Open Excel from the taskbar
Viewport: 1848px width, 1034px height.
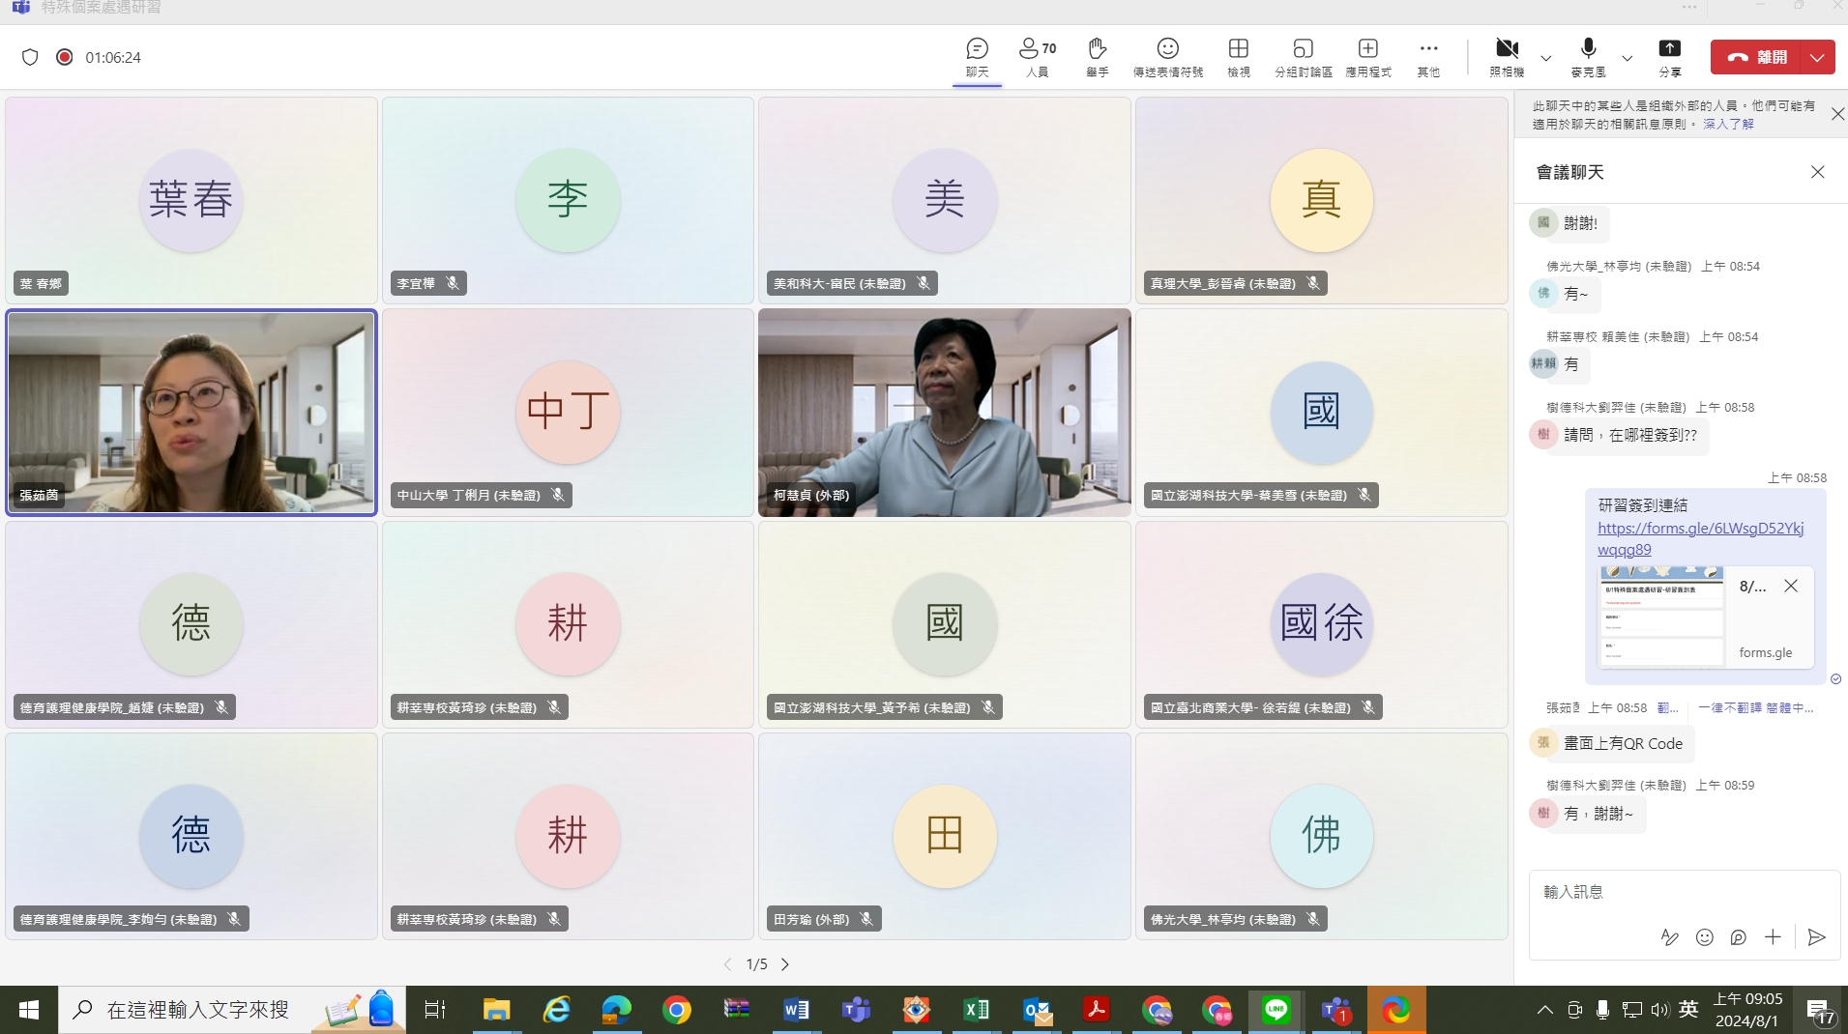976,1010
